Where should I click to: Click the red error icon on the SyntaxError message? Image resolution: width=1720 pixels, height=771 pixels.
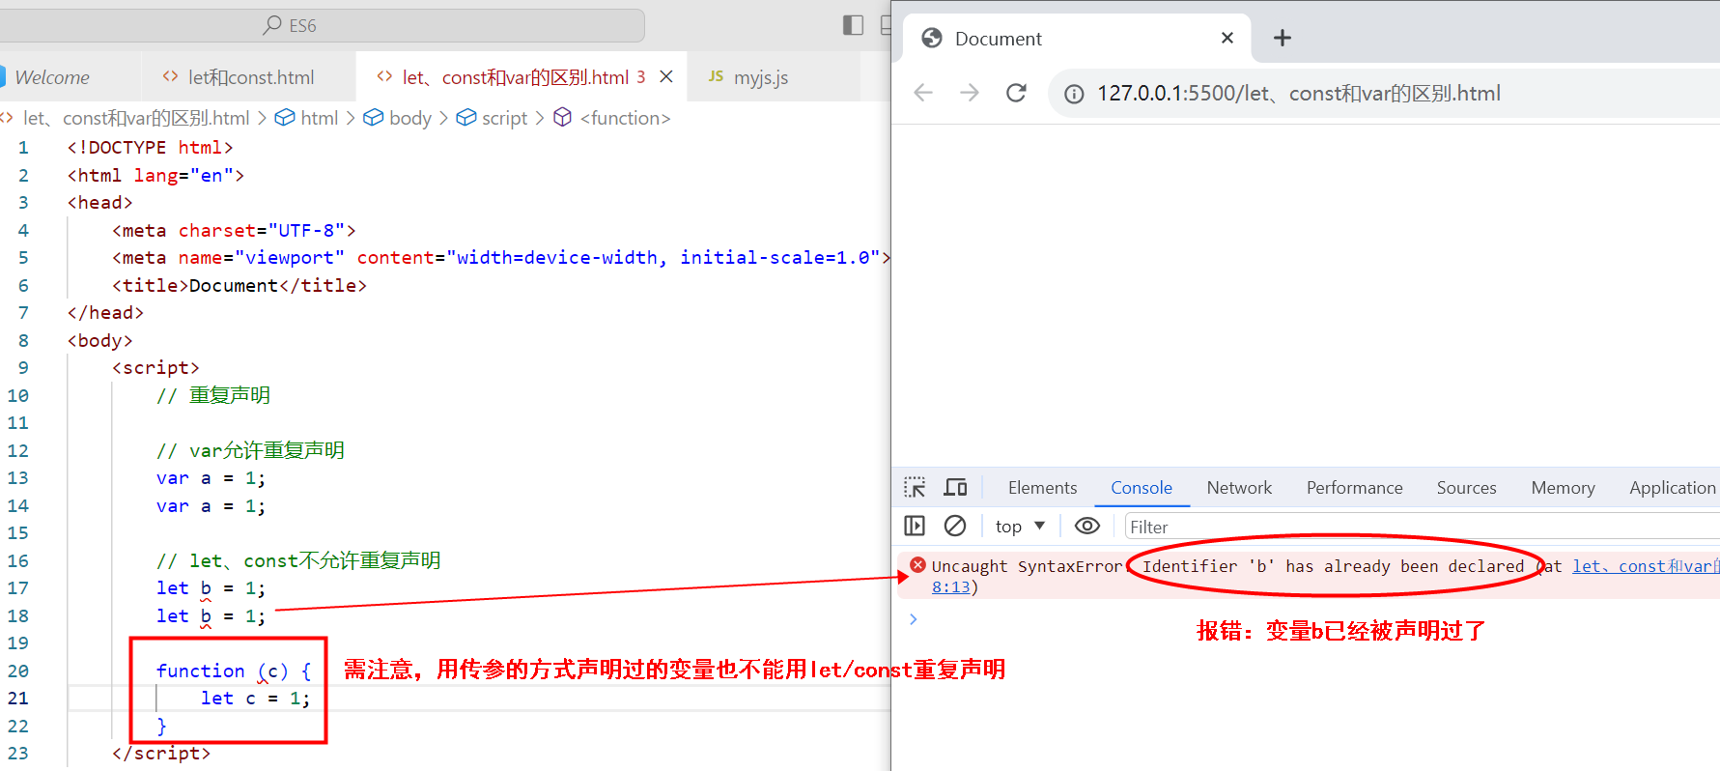pyautogui.click(x=918, y=565)
